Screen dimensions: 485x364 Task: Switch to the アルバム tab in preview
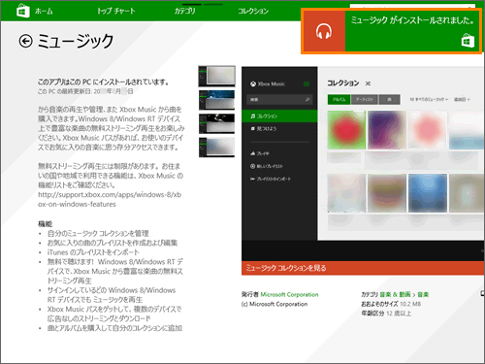(339, 99)
